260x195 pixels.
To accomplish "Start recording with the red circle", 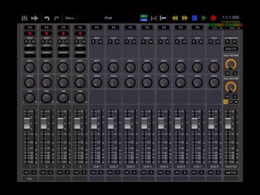I will click(x=213, y=18).
